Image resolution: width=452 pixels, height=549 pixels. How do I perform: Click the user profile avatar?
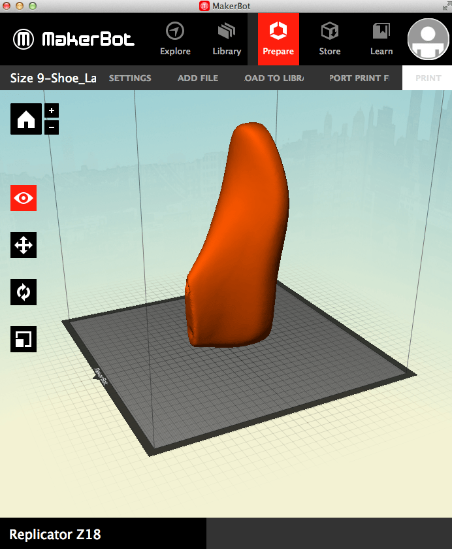tap(428, 39)
